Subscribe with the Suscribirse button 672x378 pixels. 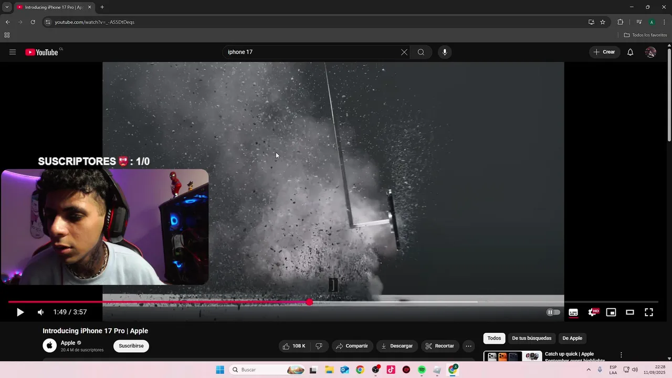(131, 346)
